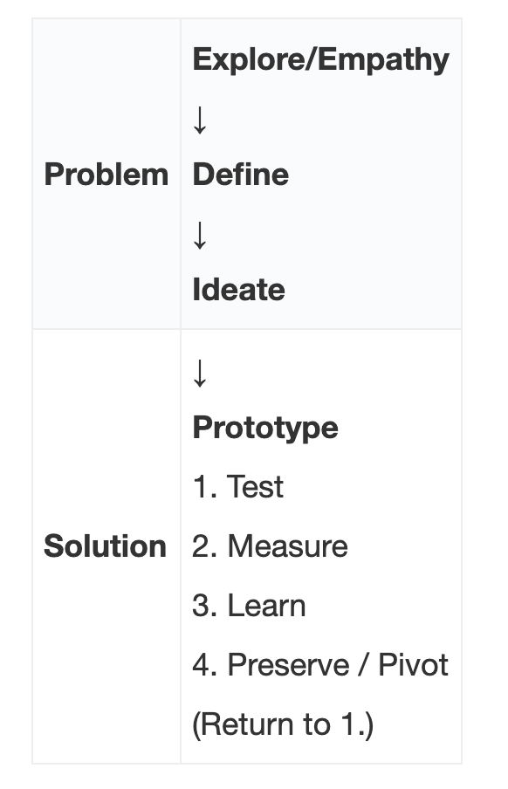Screen dimensions: 508x789
Task: Click the arrow between Define and Ideate
Action: [200, 235]
